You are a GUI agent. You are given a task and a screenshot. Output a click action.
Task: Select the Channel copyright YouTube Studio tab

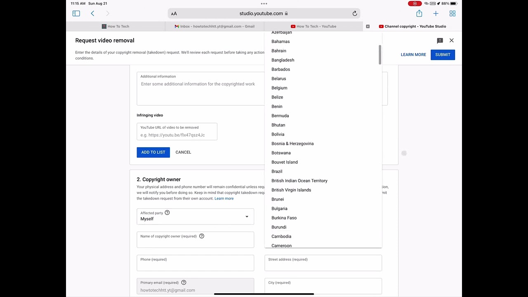point(412,26)
